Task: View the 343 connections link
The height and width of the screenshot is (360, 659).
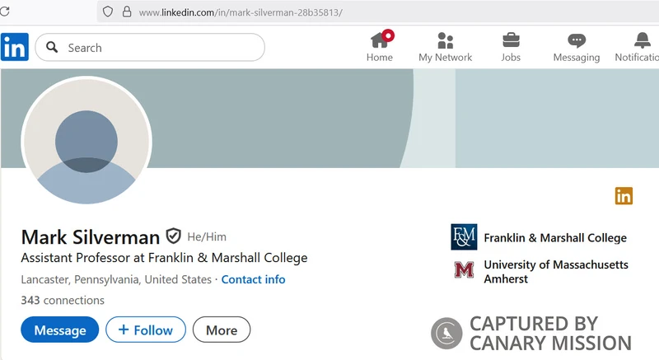Action: point(63,300)
